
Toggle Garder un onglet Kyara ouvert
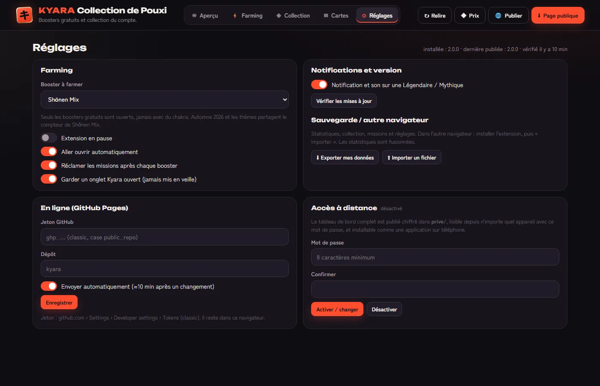[49, 179]
